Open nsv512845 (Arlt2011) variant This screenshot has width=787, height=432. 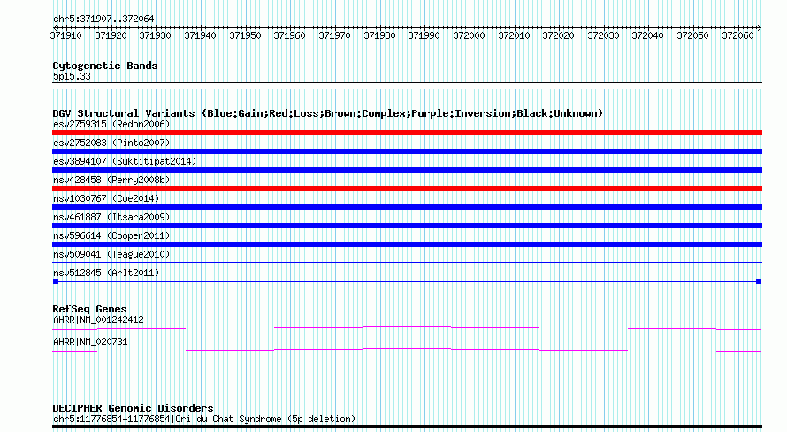pyautogui.click(x=106, y=273)
